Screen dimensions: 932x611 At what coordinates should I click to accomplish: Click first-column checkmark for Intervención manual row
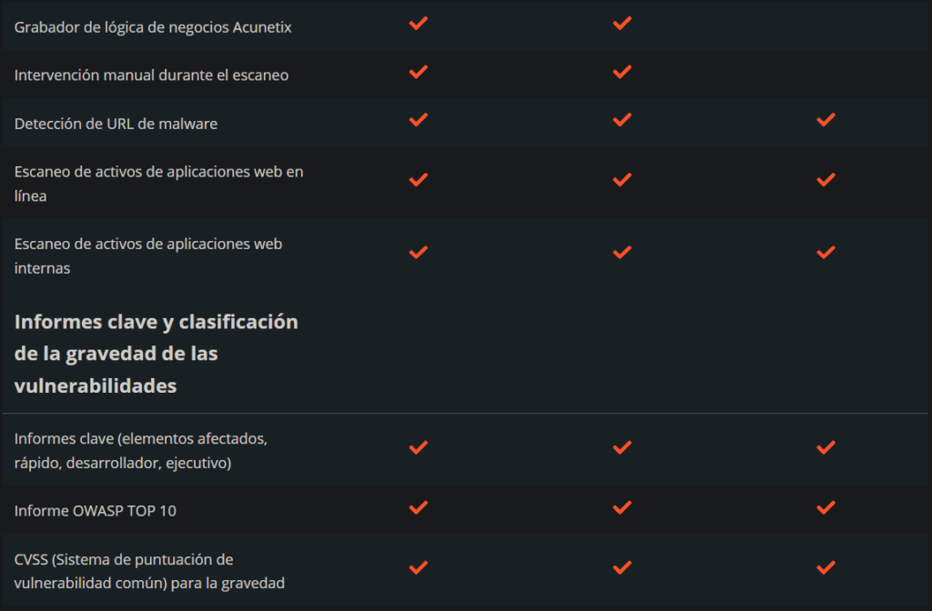pos(419,72)
